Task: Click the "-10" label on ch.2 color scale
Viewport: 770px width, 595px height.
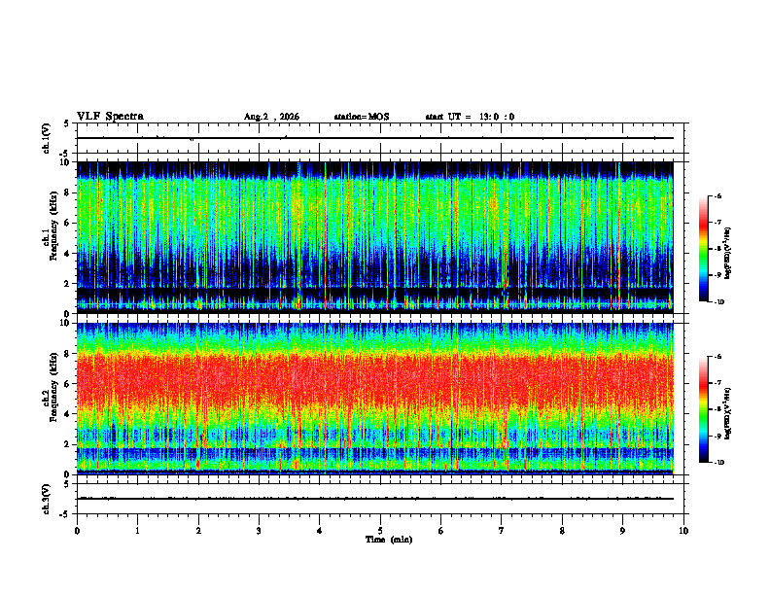Action: point(718,463)
